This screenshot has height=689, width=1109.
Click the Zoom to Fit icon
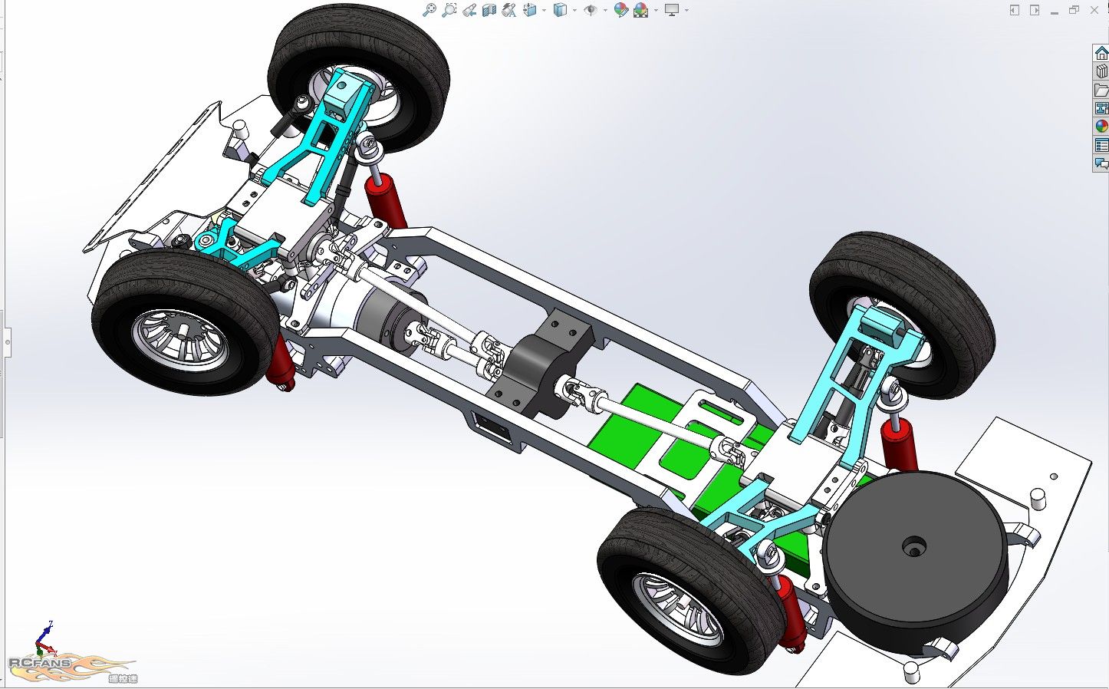click(x=429, y=10)
